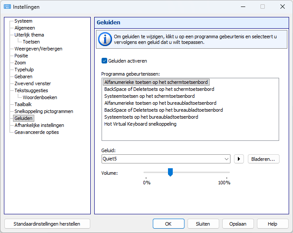Select BackSpace of Deletetoets bureaubladtoetsenbord event
Viewport: 293px width, 233px height.
(x=164, y=110)
